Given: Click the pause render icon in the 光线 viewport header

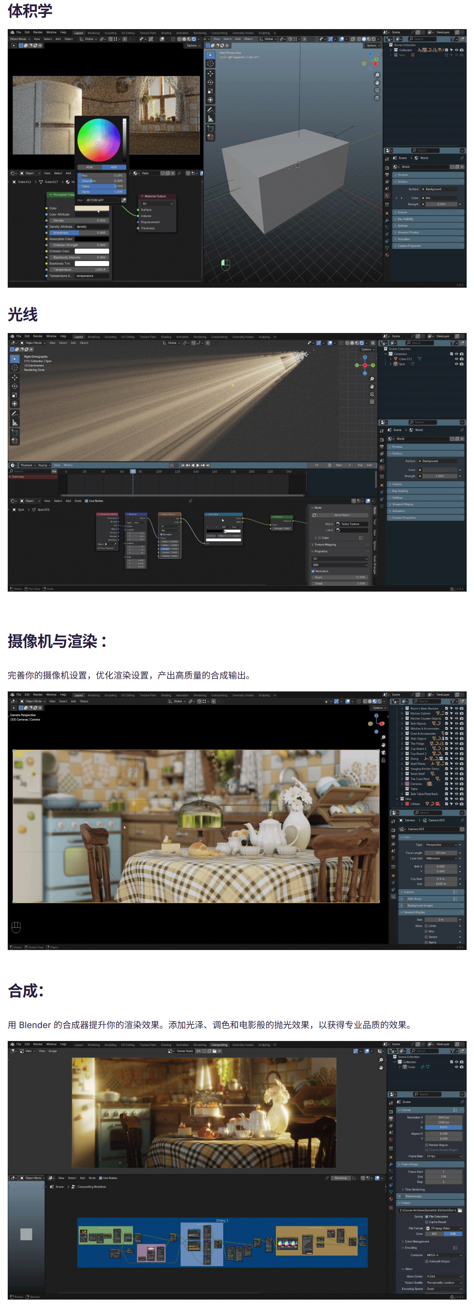Looking at the screenshot, I should pos(373,343).
